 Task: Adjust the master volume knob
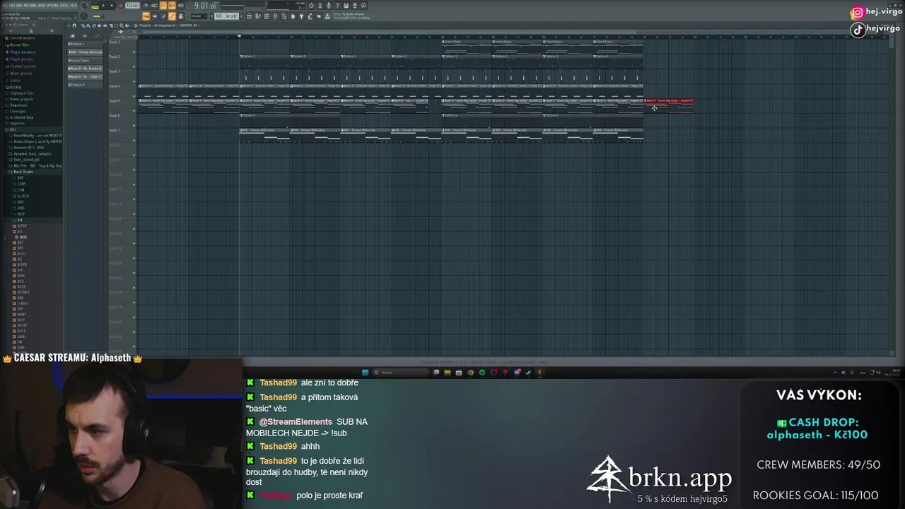pyautogui.click(x=84, y=5)
